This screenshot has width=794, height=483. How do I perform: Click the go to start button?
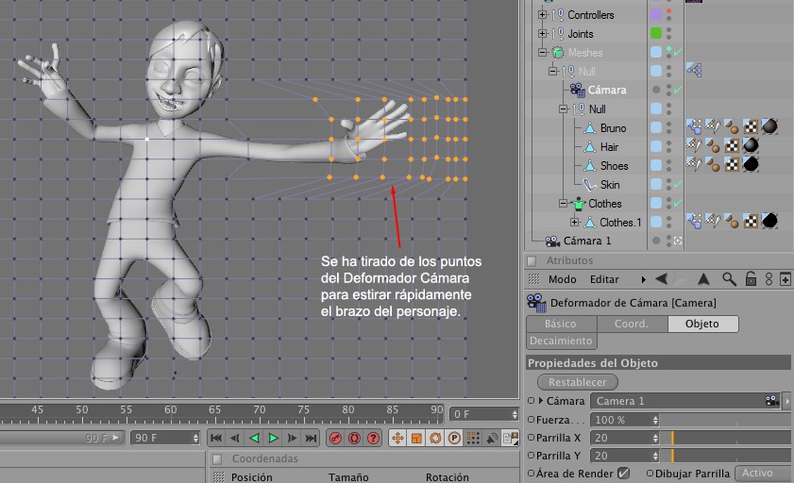[216, 438]
